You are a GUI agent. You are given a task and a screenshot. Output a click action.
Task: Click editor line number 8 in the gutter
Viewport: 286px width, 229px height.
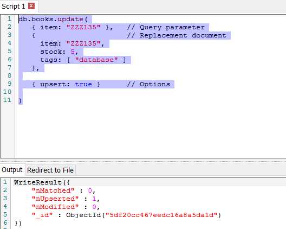[x=9, y=75]
